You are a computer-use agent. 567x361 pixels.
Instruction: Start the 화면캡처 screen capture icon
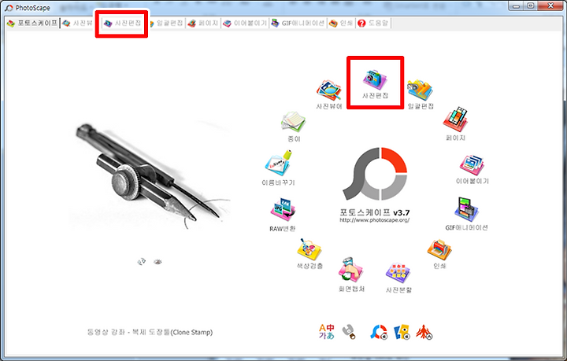(x=351, y=275)
